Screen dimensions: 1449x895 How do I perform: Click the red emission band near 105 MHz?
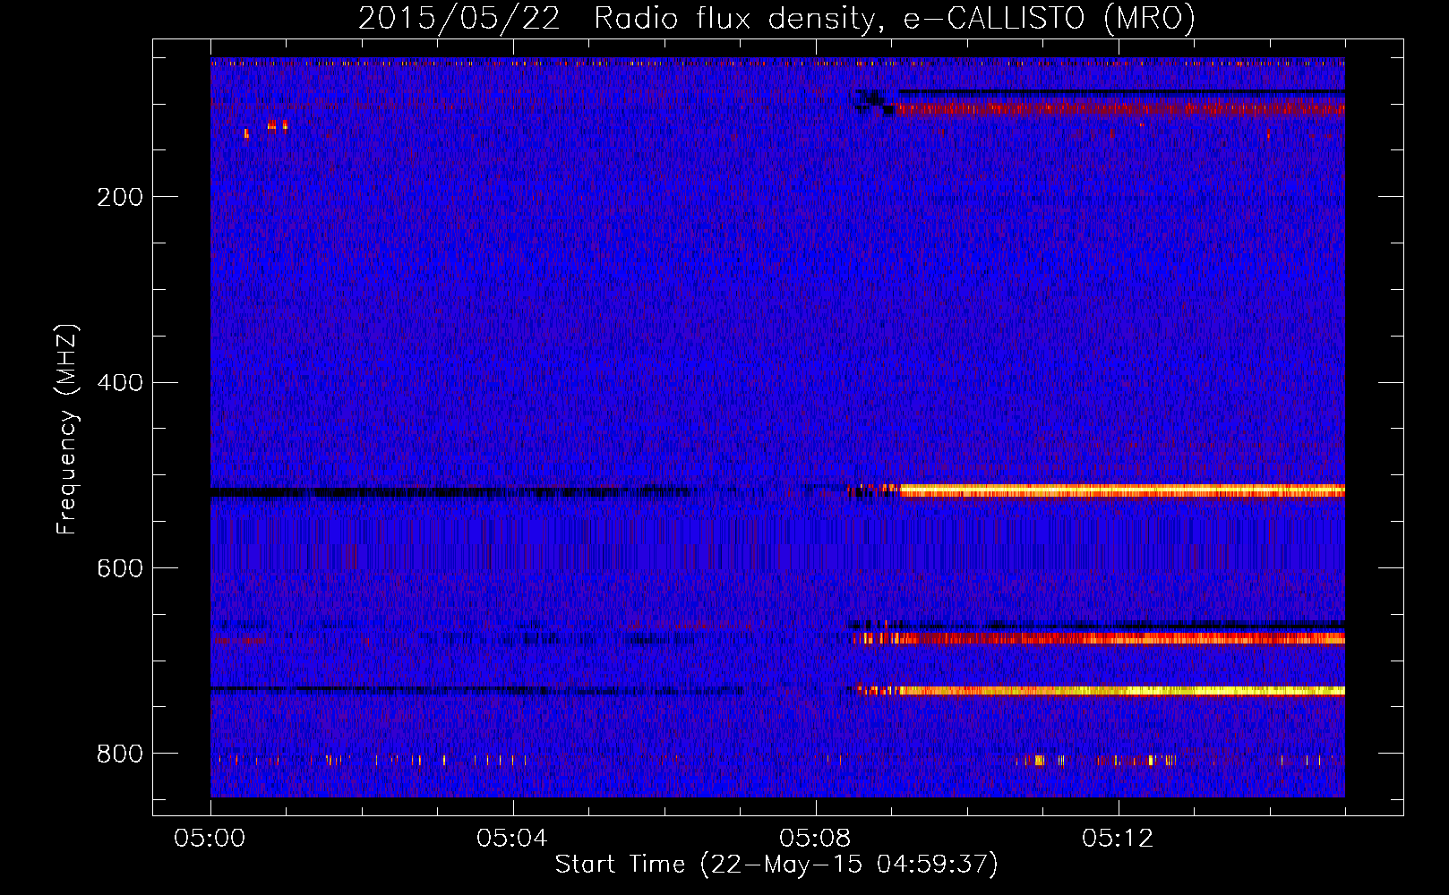point(1121,109)
